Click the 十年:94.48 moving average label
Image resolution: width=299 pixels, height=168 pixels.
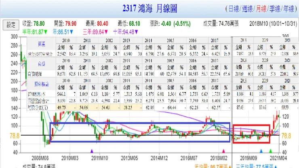tap(126, 32)
